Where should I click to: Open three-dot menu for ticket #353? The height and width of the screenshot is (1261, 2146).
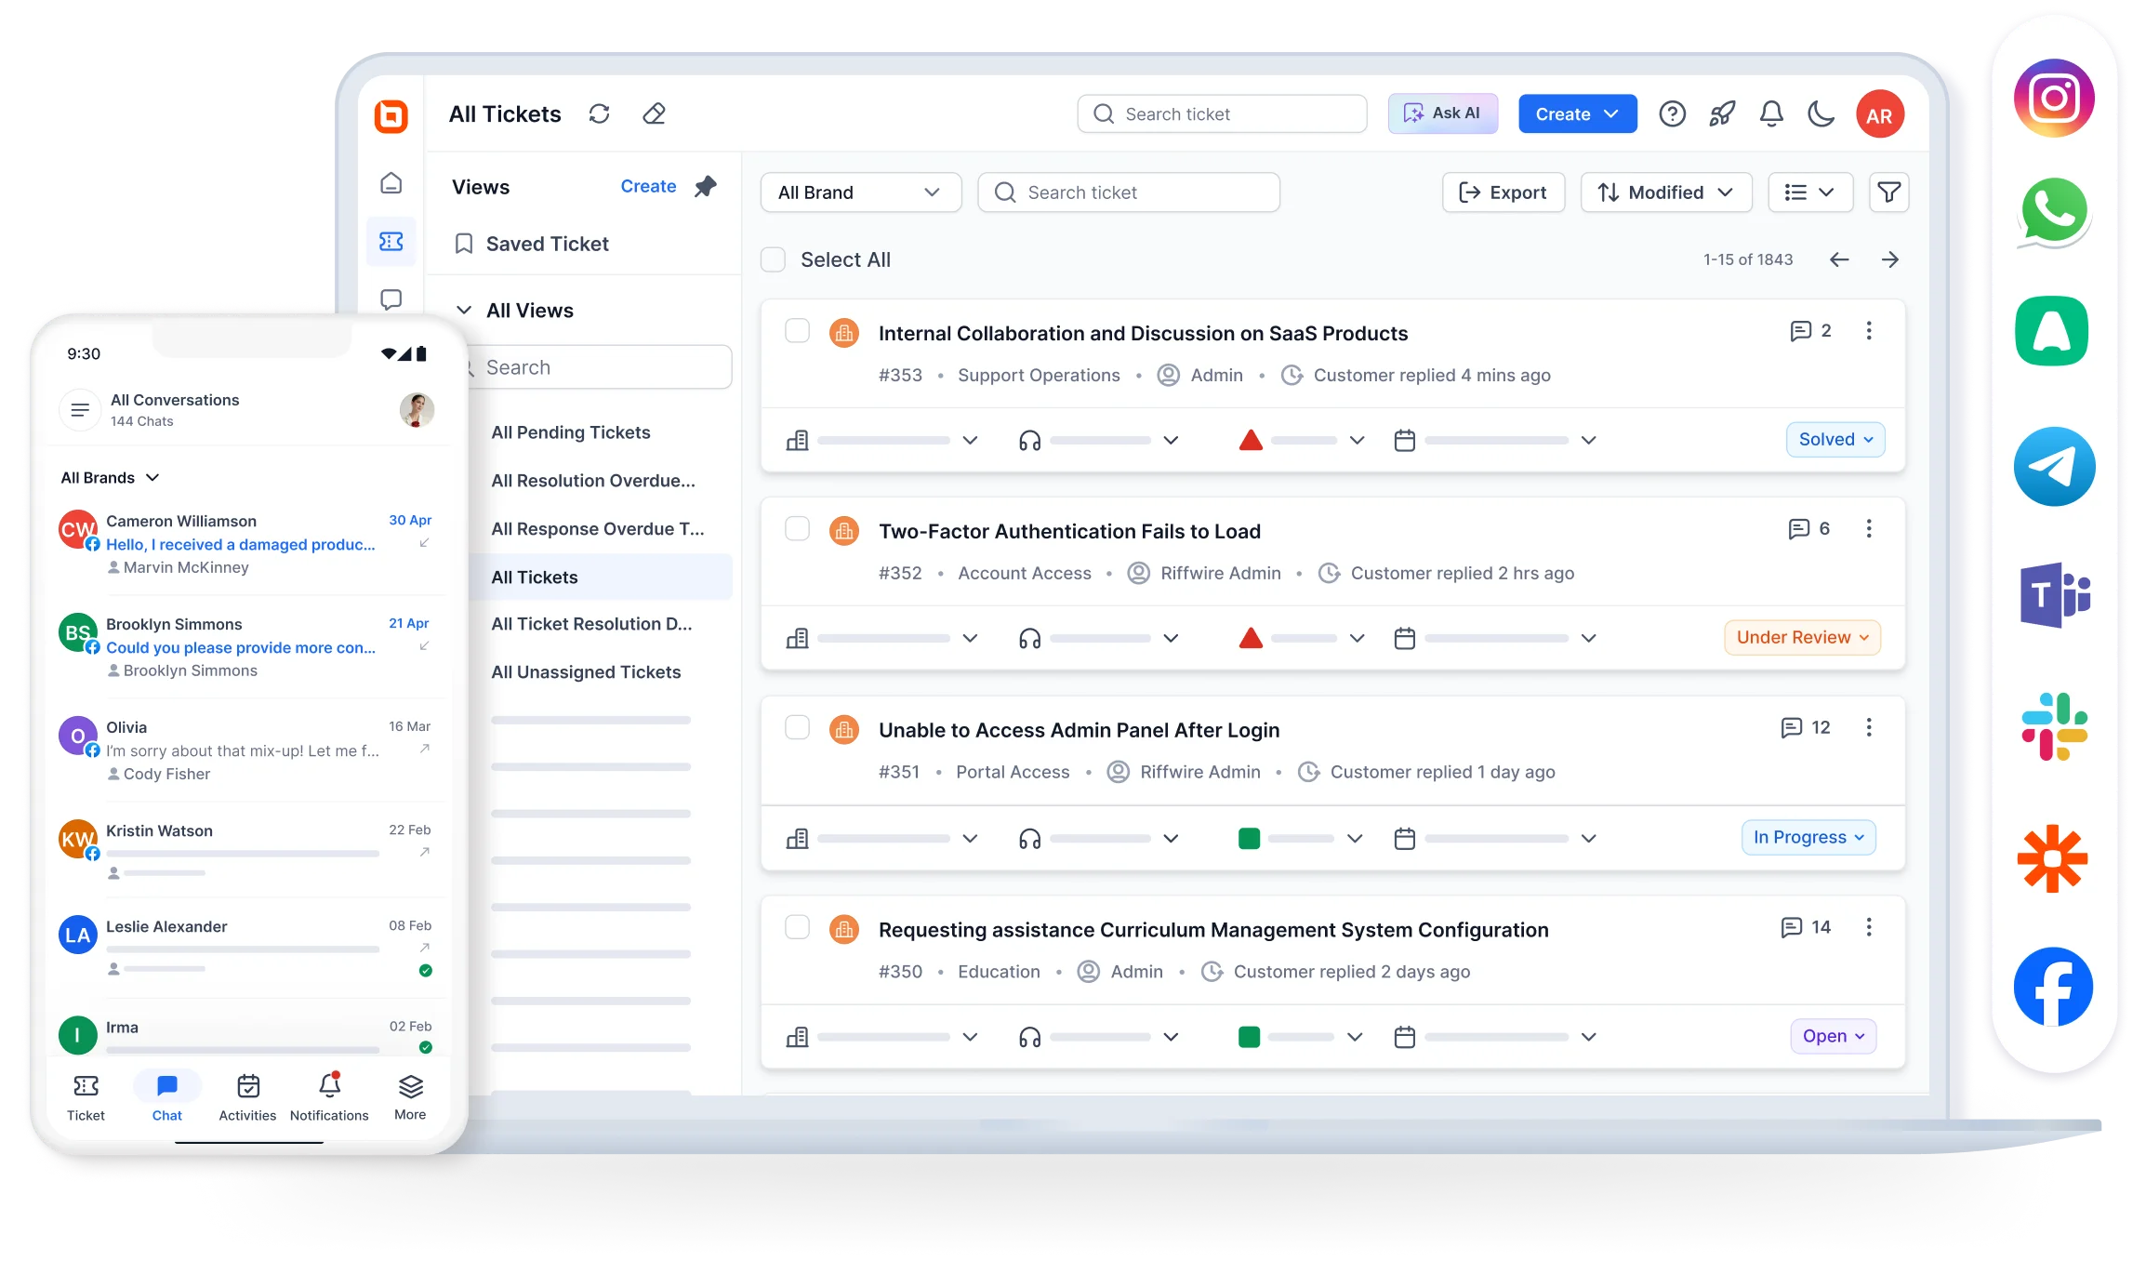tap(1869, 331)
